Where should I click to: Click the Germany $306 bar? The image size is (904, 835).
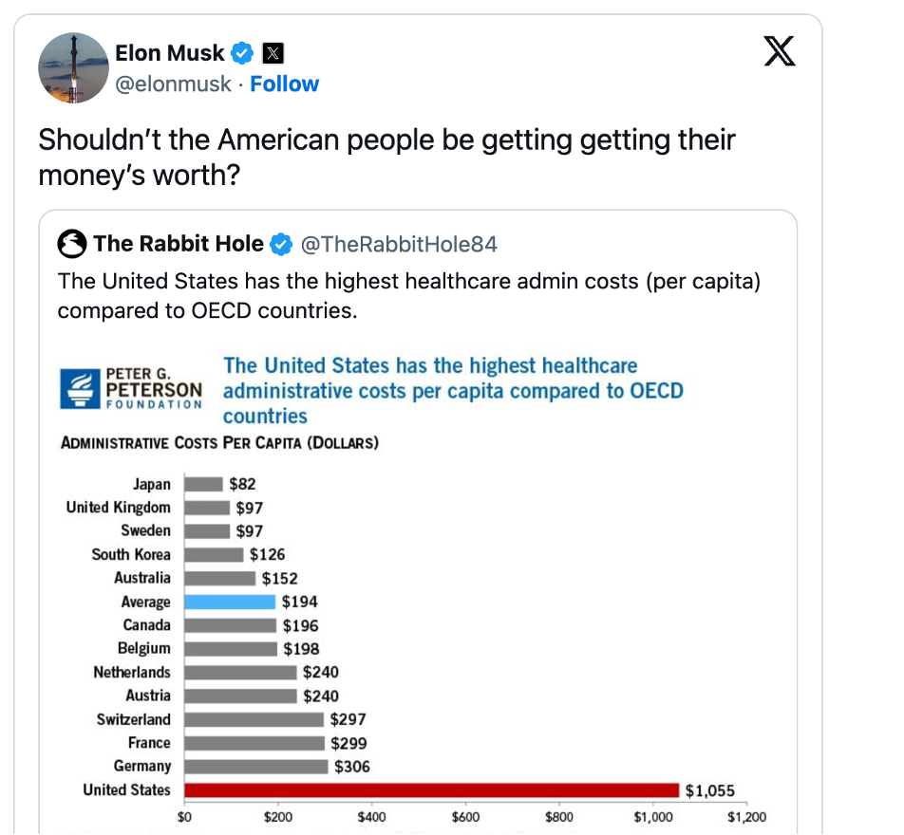pos(255,767)
